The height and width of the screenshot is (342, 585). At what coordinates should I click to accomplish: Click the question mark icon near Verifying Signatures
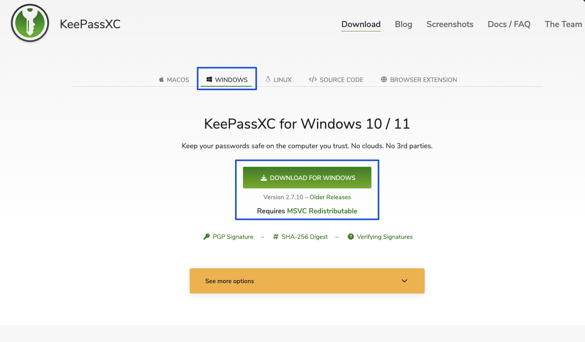pyautogui.click(x=351, y=236)
